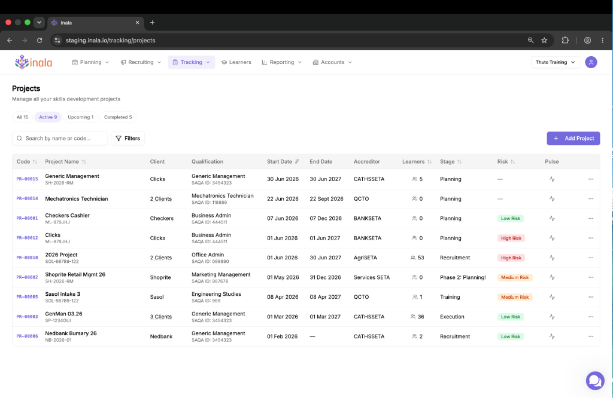The width and height of the screenshot is (613, 398).
Task: Open the Filters button
Action: pos(128,138)
